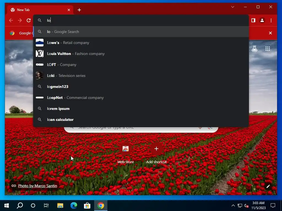Show hidden tray icons chevron
Image resolution: width=282 pixels, height=211 pixels.
click(233, 206)
